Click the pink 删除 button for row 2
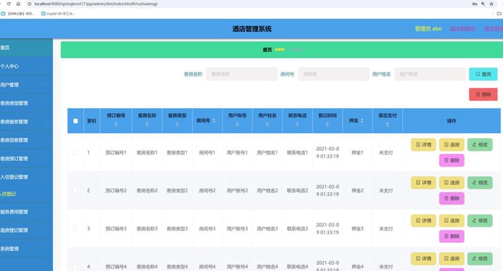The height and width of the screenshot is (271, 503). (x=451, y=198)
